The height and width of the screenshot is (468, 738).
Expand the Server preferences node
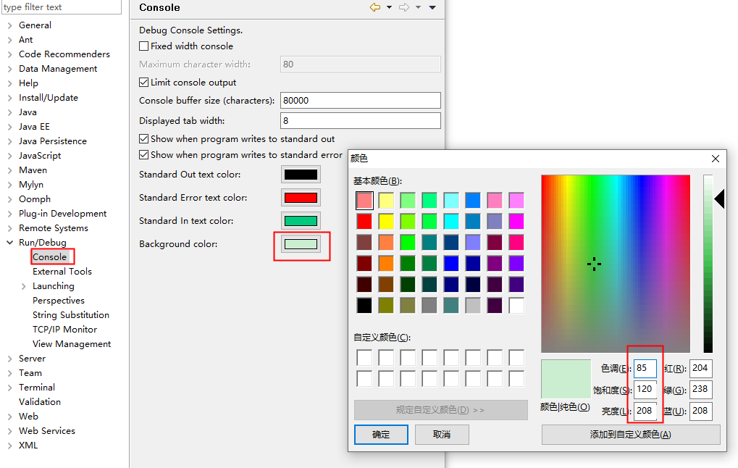pyautogui.click(x=10, y=359)
